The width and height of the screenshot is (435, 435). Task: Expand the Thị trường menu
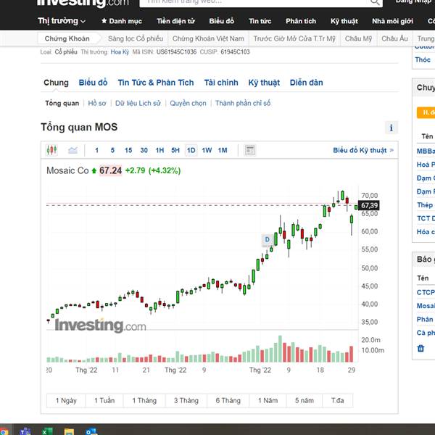pos(62,21)
